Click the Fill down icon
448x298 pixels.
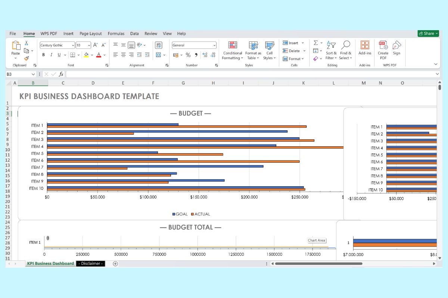[315, 51]
